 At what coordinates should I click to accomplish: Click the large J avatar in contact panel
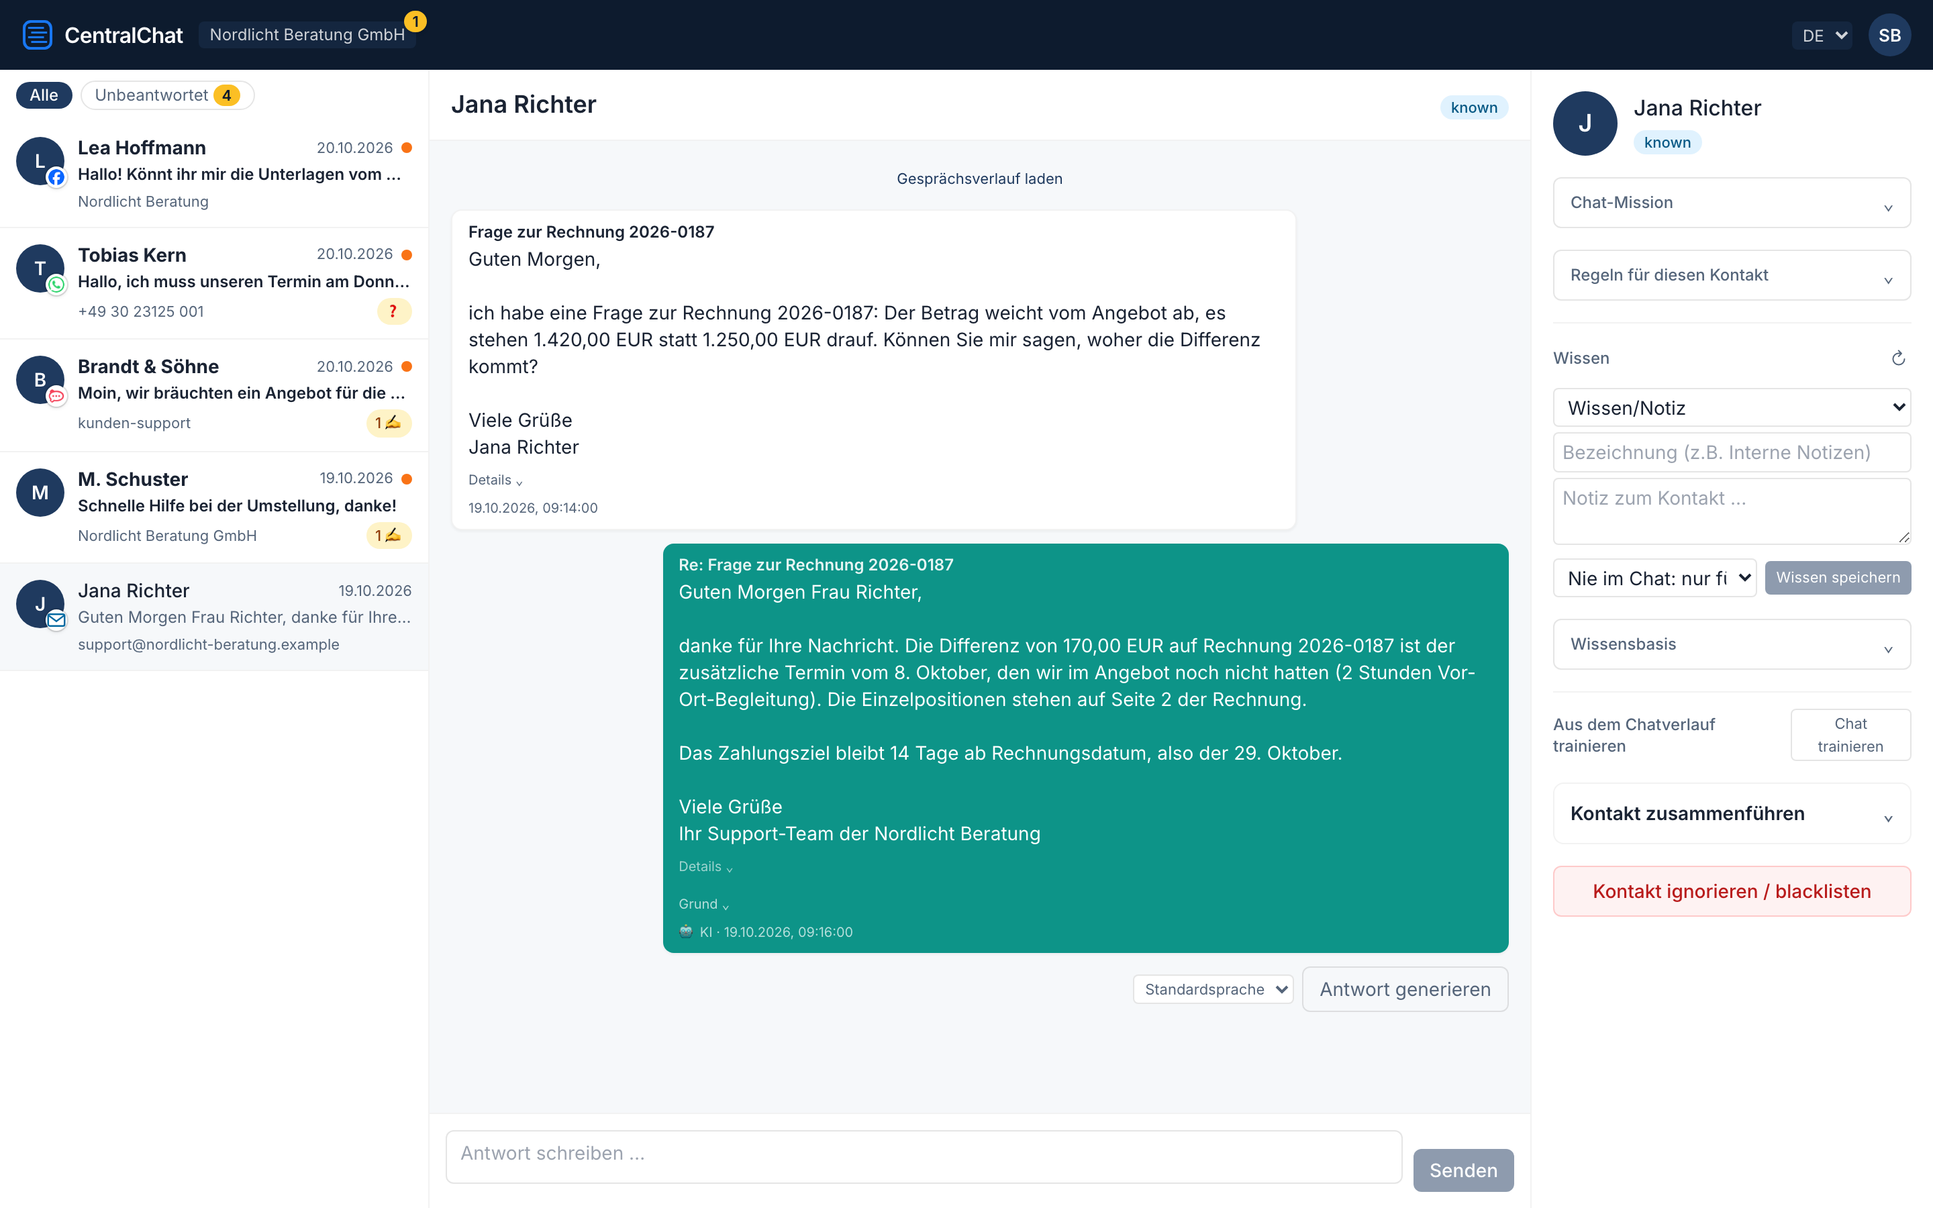pos(1585,123)
